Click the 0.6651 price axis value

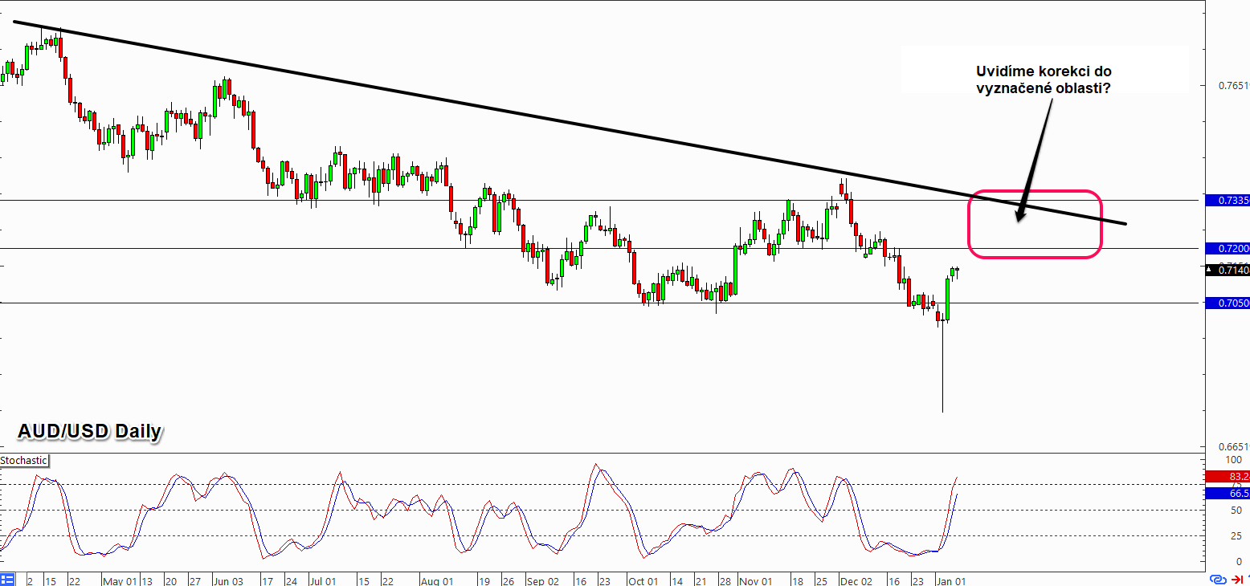click(1233, 446)
